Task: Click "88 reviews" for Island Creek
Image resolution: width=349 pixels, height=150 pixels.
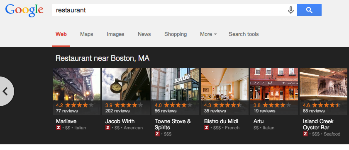Action: (x=314, y=111)
